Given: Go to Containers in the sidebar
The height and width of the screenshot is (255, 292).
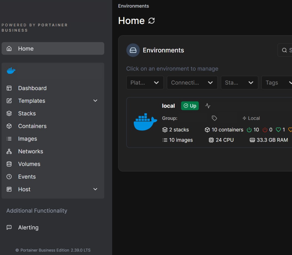Looking at the screenshot, I should 32,126.
